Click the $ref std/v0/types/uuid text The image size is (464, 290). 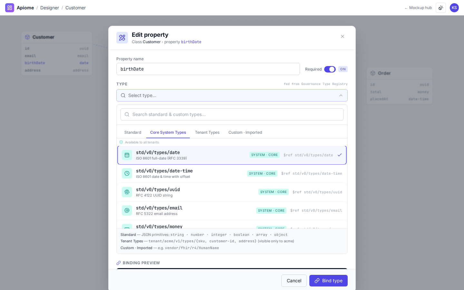317,192
